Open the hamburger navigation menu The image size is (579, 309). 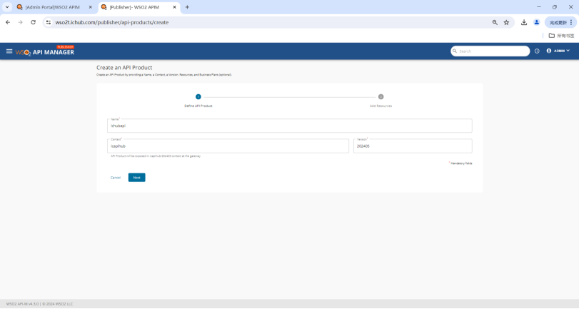click(9, 51)
